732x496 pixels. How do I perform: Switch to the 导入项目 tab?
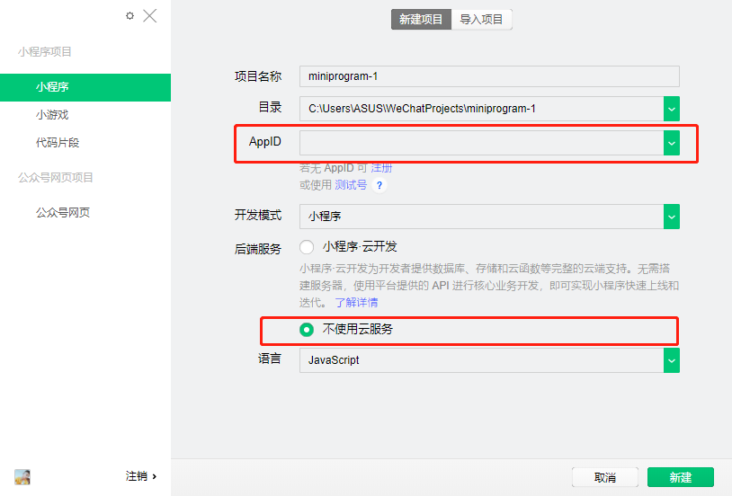[482, 19]
